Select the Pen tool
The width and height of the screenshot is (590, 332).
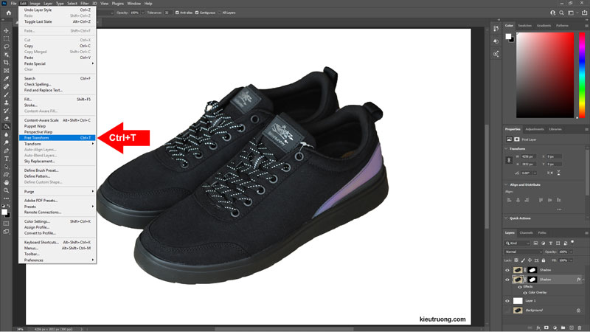pyautogui.click(x=7, y=151)
